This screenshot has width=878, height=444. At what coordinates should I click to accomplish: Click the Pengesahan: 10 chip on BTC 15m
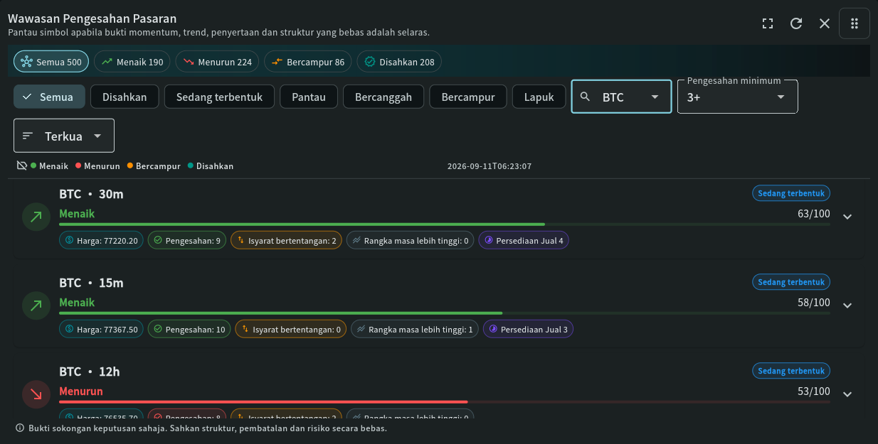(189, 330)
